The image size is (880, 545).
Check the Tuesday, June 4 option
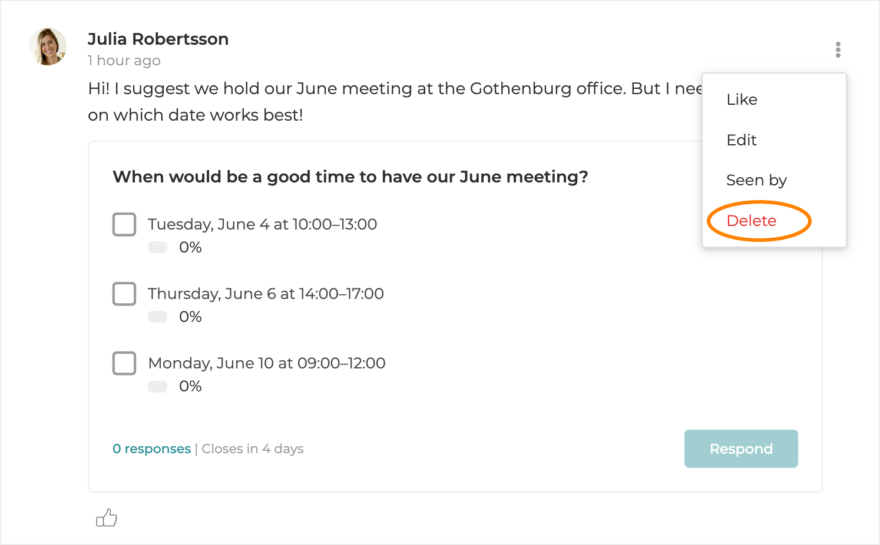point(124,224)
